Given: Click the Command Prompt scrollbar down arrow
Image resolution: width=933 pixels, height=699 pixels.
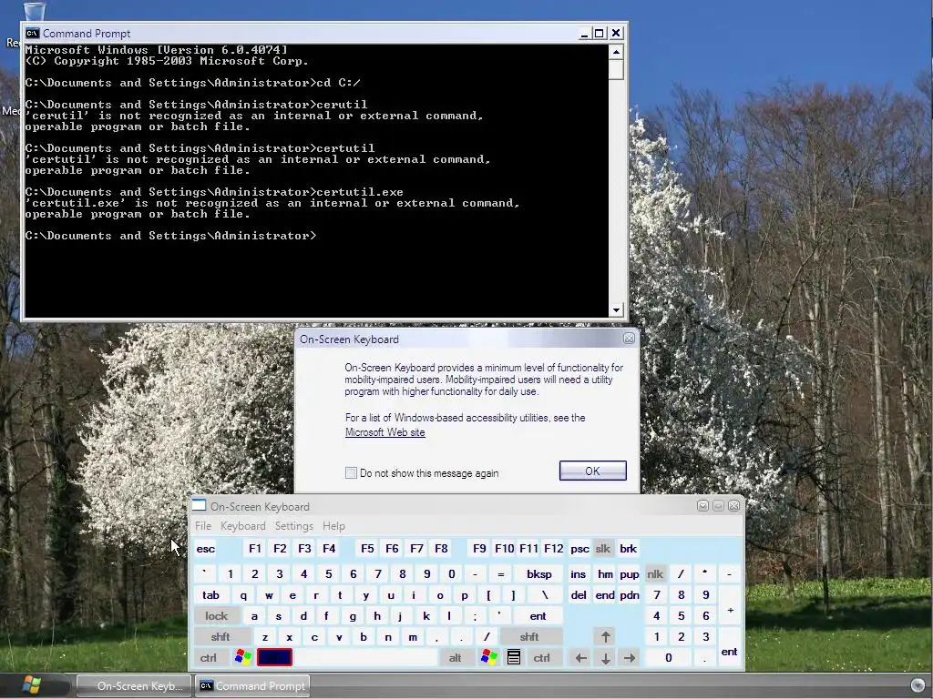Looking at the screenshot, I should [x=617, y=309].
